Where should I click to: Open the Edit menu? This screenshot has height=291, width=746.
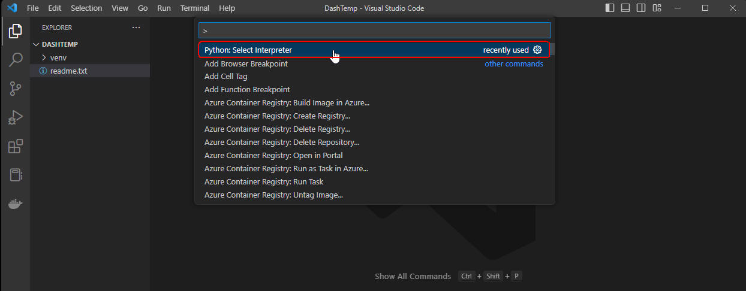[x=55, y=8]
